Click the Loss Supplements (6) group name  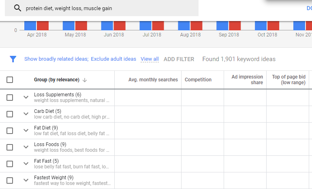[58, 95]
